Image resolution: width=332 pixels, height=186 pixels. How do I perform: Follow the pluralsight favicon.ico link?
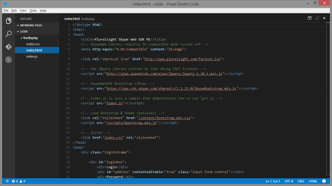point(182,59)
